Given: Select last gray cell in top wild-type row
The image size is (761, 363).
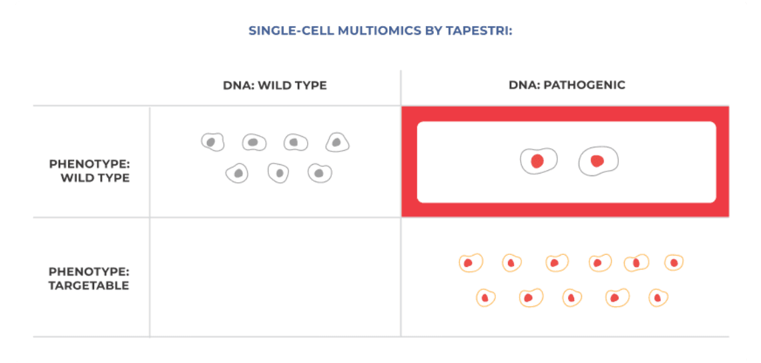Looking at the screenshot, I should pyautogui.click(x=337, y=141).
